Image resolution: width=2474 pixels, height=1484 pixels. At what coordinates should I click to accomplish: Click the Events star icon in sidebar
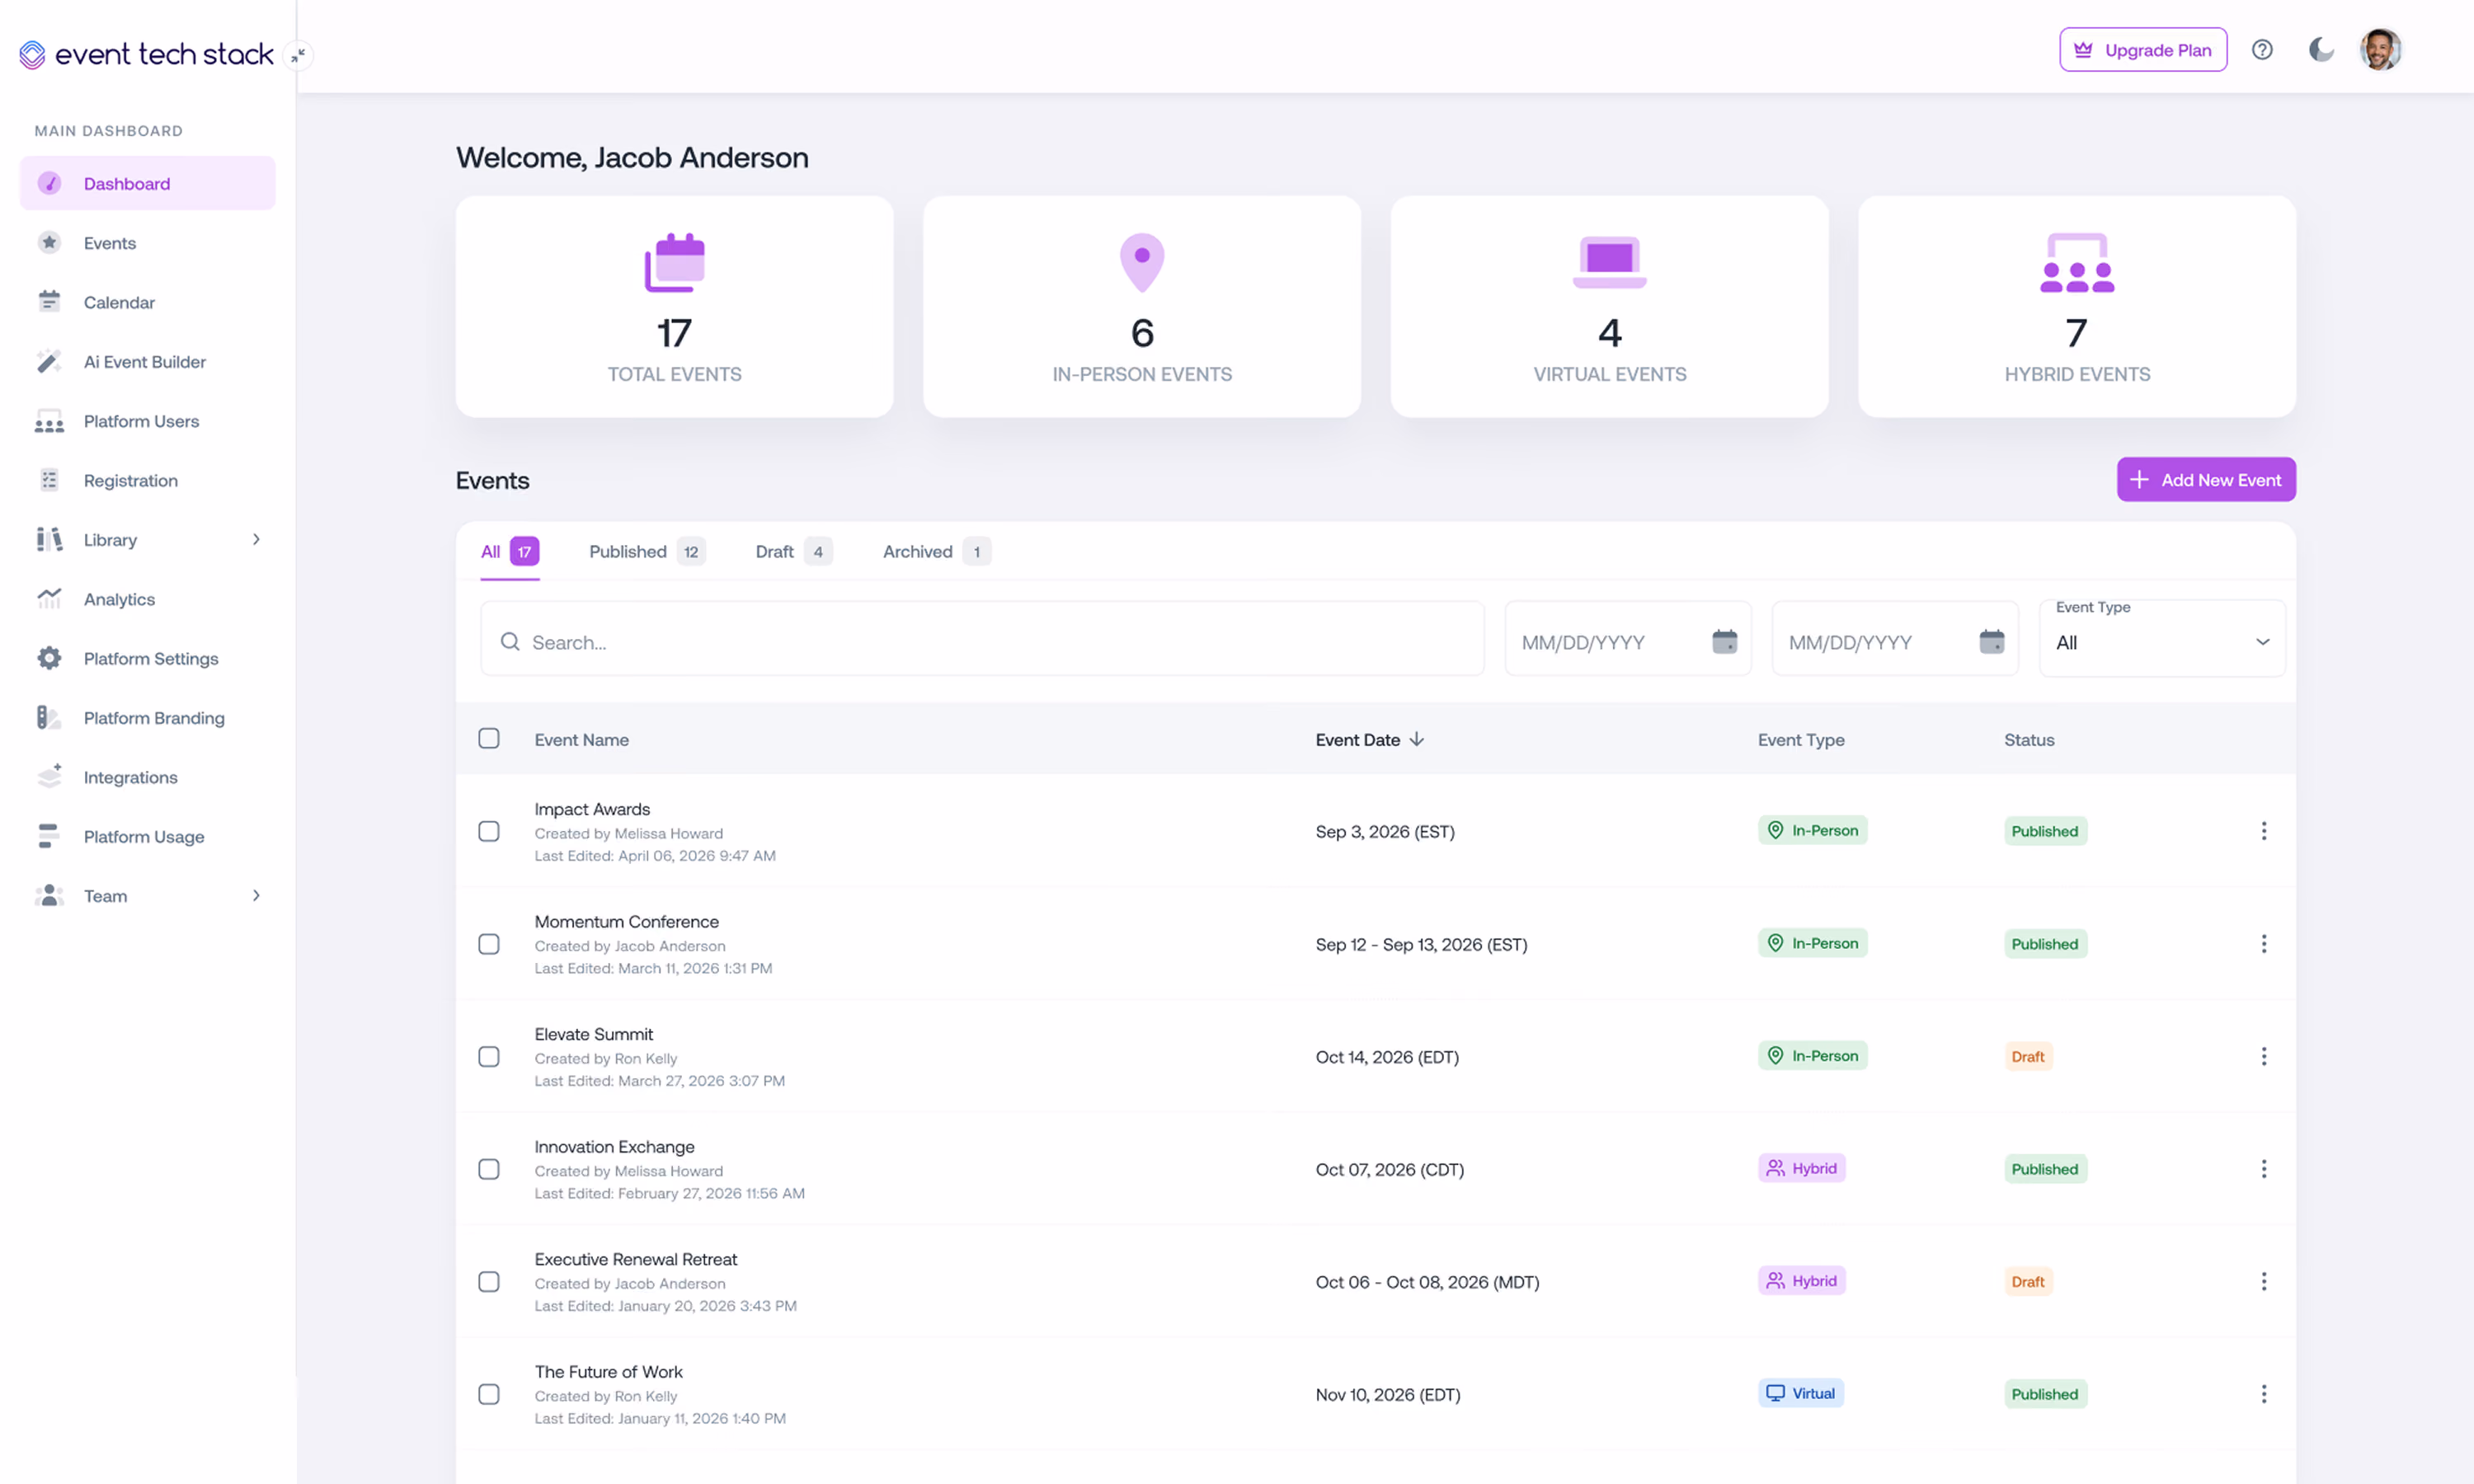(49, 242)
